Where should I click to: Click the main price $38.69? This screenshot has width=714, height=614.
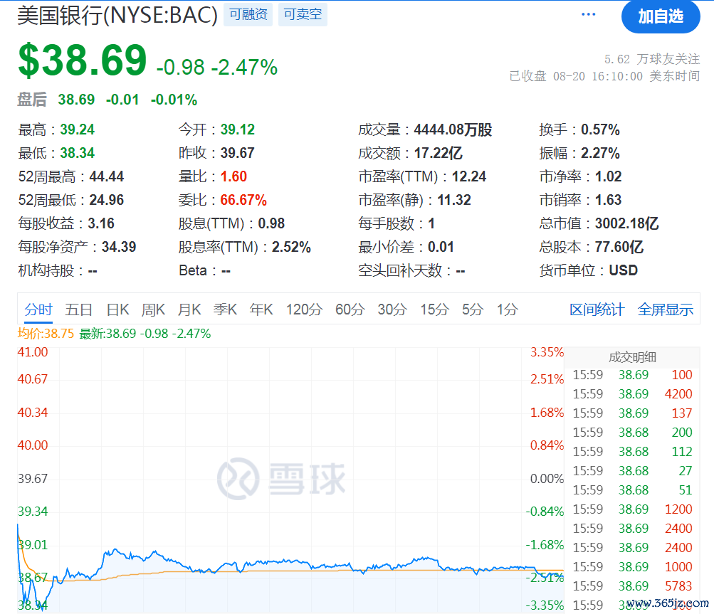coord(83,60)
